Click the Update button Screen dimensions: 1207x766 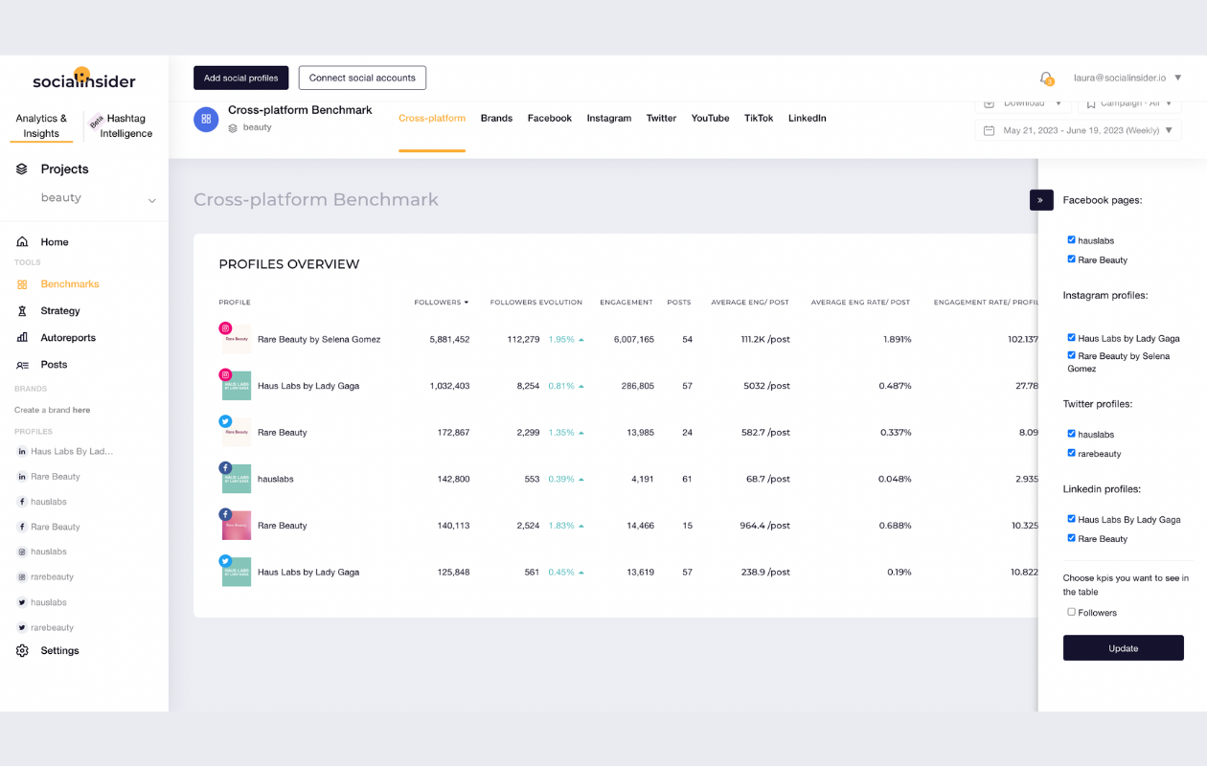(1123, 648)
